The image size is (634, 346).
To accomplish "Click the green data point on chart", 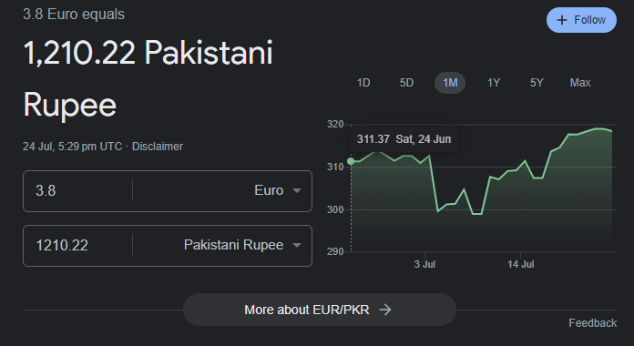I will 351,161.
